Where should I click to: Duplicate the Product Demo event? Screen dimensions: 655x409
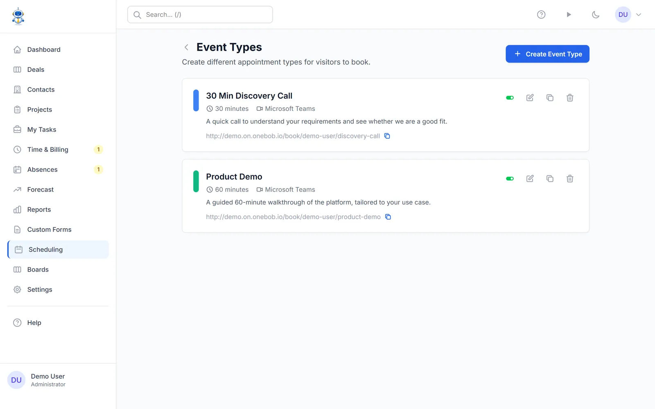click(x=550, y=179)
